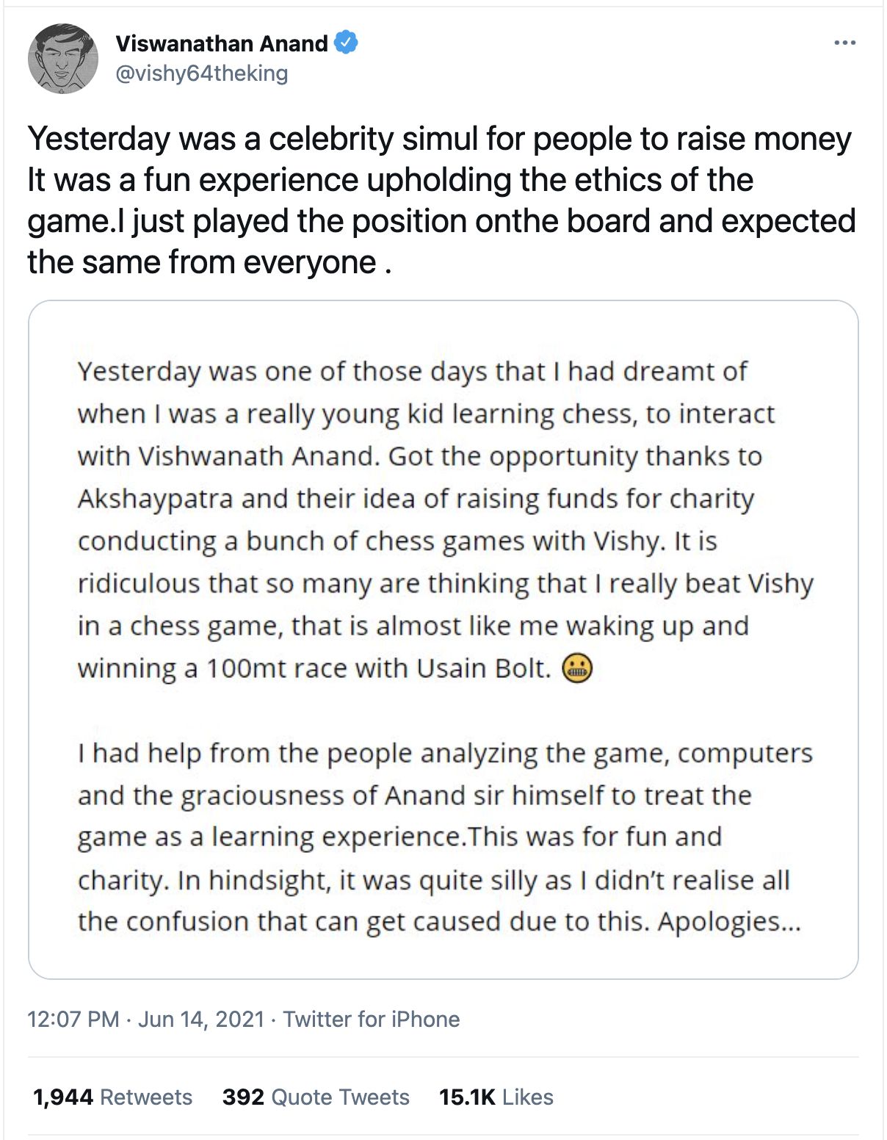View the 15.1K Likes list

click(x=496, y=1097)
